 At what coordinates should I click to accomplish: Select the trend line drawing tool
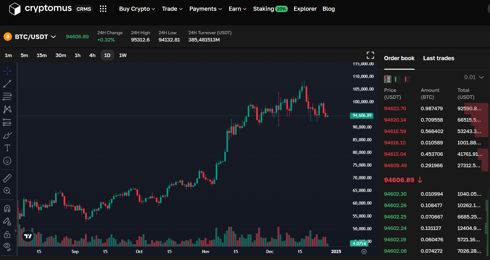point(7,84)
